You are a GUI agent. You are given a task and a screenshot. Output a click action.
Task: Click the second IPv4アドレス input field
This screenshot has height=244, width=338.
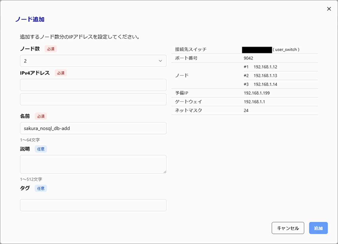(x=93, y=99)
